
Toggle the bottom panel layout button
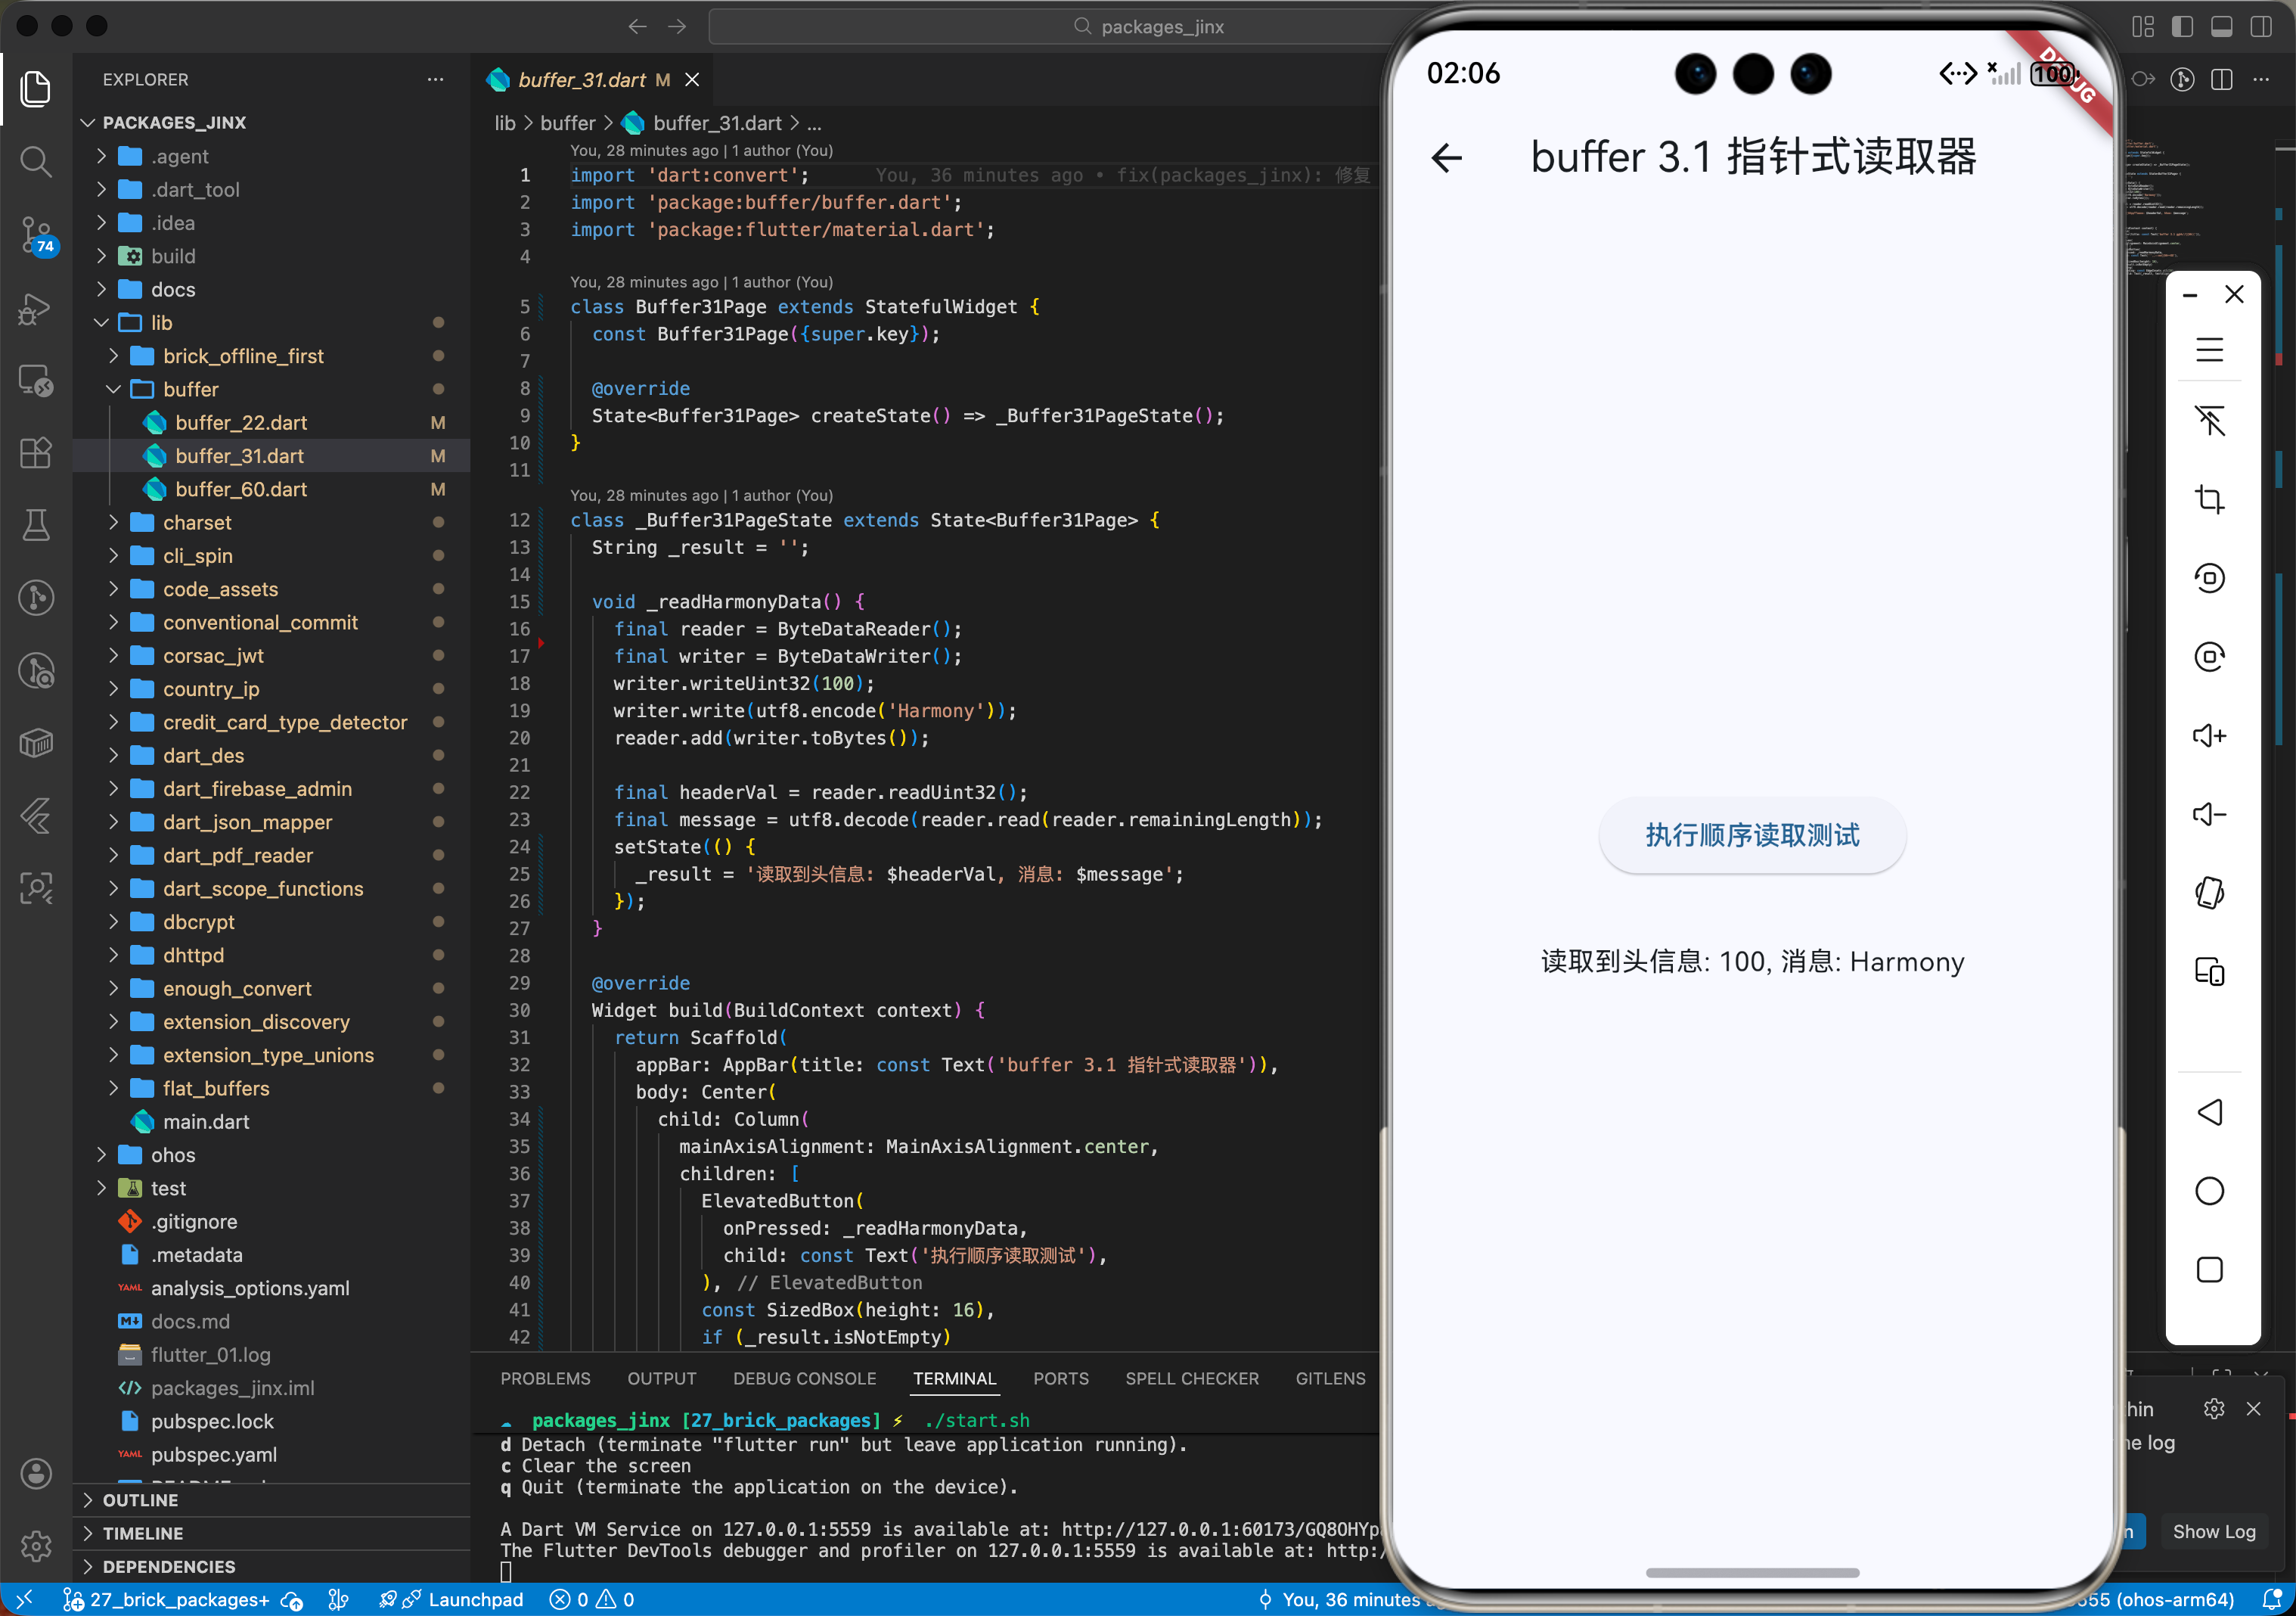[2221, 27]
